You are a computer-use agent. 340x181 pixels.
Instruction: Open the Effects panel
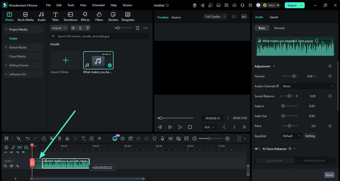85,17
